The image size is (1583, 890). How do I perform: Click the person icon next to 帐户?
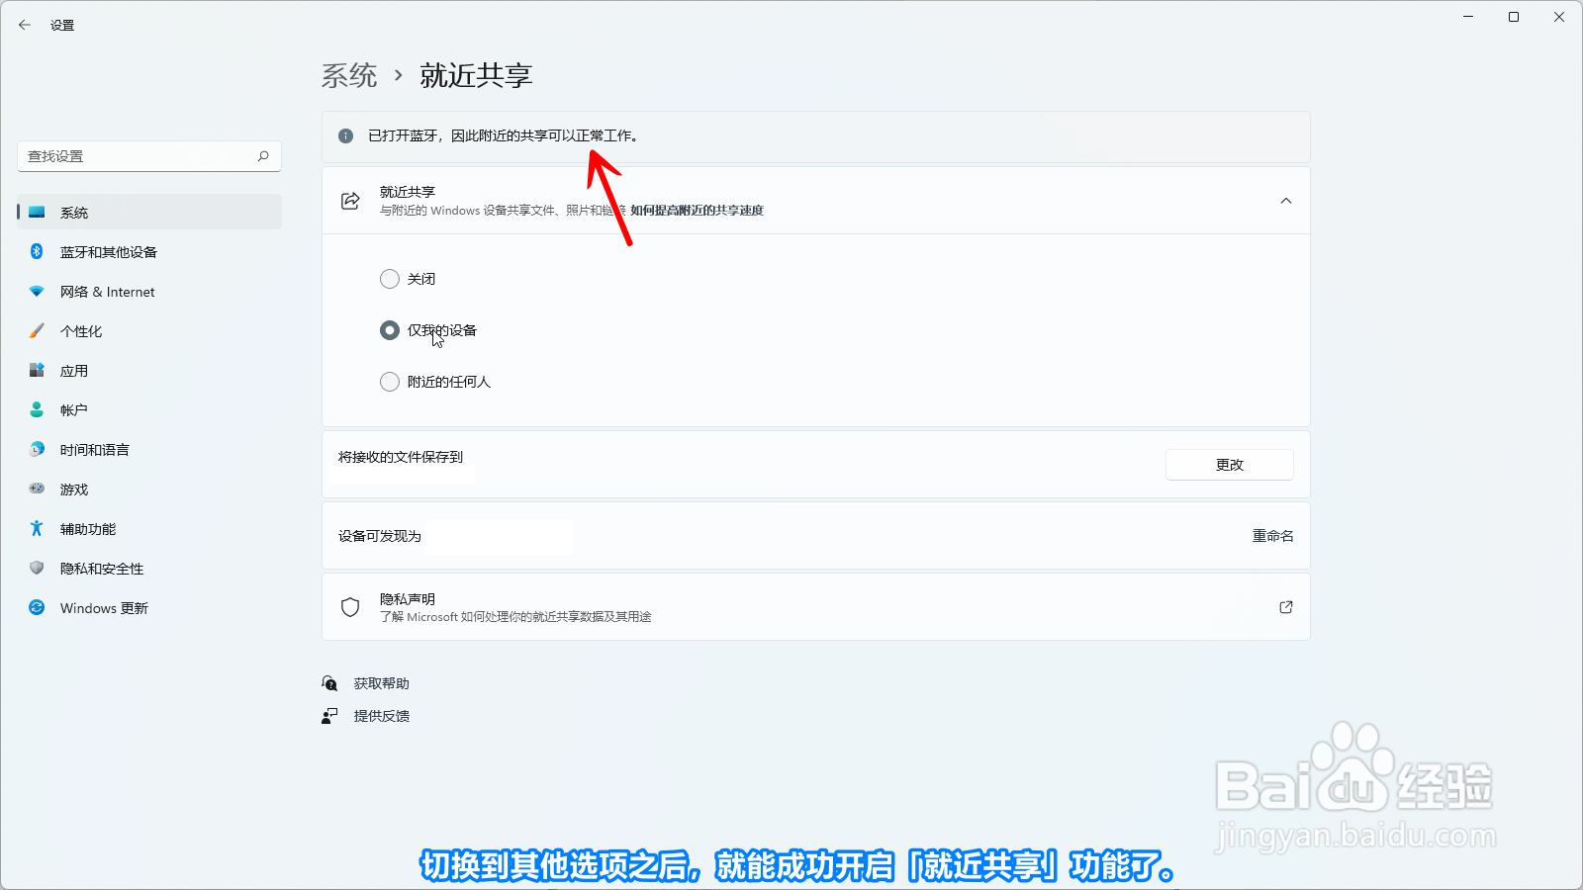point(37,409)
